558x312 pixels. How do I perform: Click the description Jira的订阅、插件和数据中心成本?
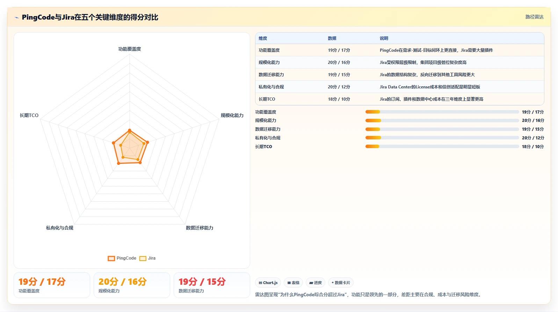432,99
